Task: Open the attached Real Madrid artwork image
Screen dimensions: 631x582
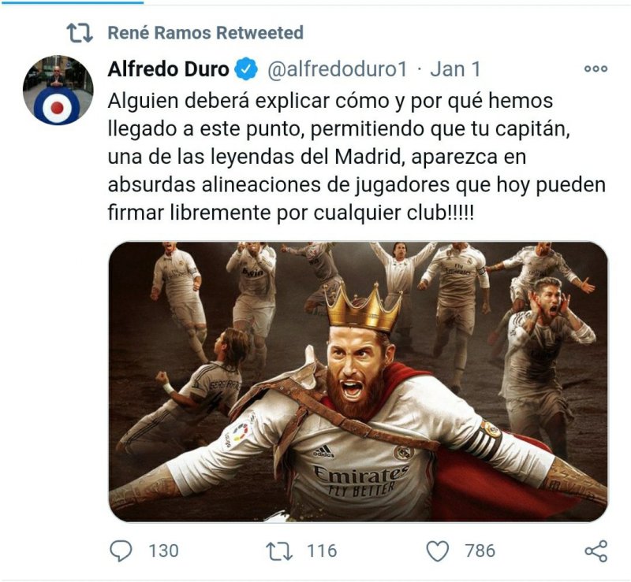Action: (x=358, y=382)
